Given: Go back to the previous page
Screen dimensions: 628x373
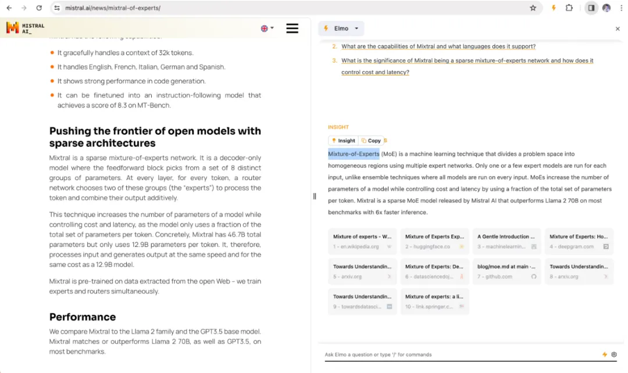Looking at the screenshot, I should click(x=9, y=8).
